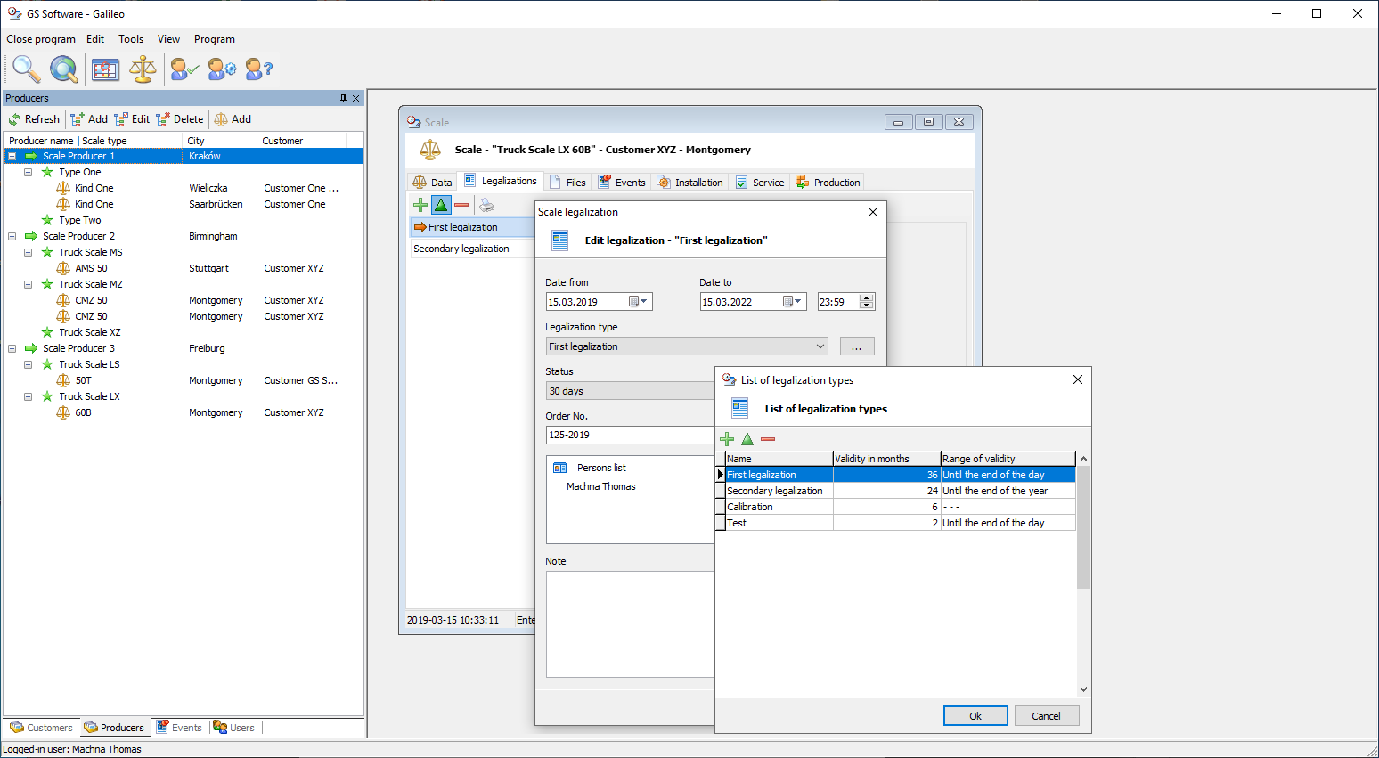The width and height of the screenshot is (1379, 758).
Task: Remove the legalization type with the red minus icon
Action: click(x=768, y=439)
